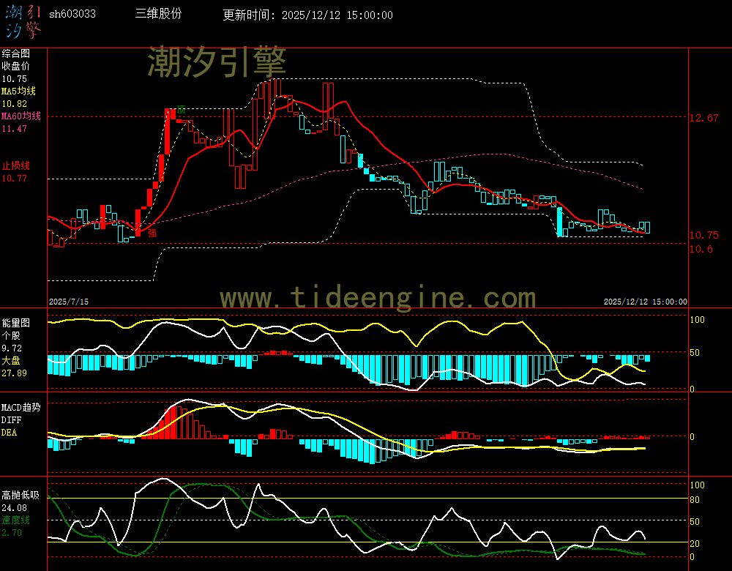Click the 12.67 price axis label
Screen dimensions: 732x571
[x=703, y=118]
